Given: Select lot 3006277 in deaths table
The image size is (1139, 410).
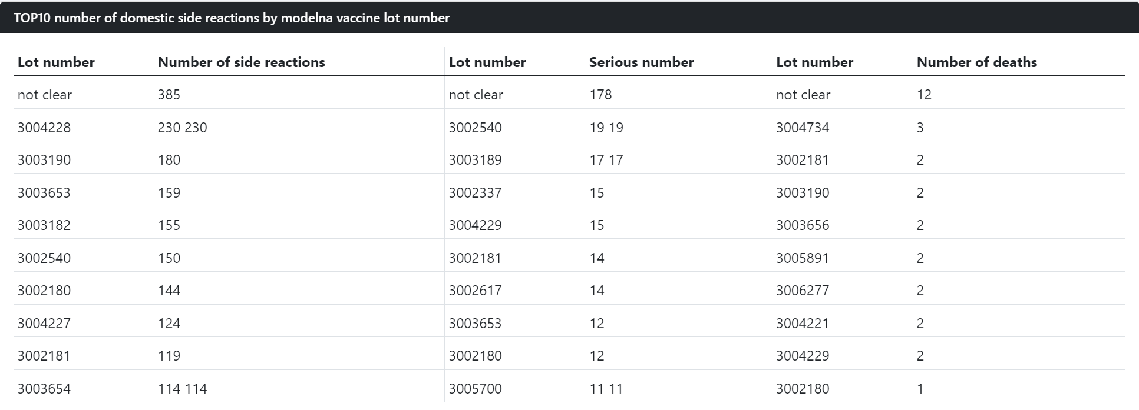Looking at the screenshot, I should 802,291.
